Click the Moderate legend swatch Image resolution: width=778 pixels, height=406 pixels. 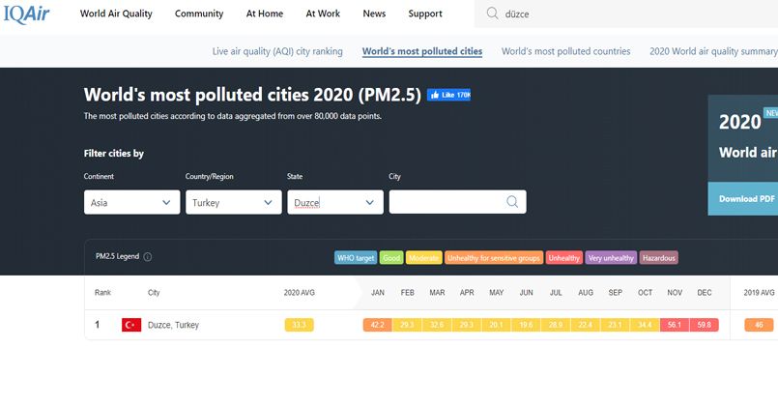pos(423,257)
